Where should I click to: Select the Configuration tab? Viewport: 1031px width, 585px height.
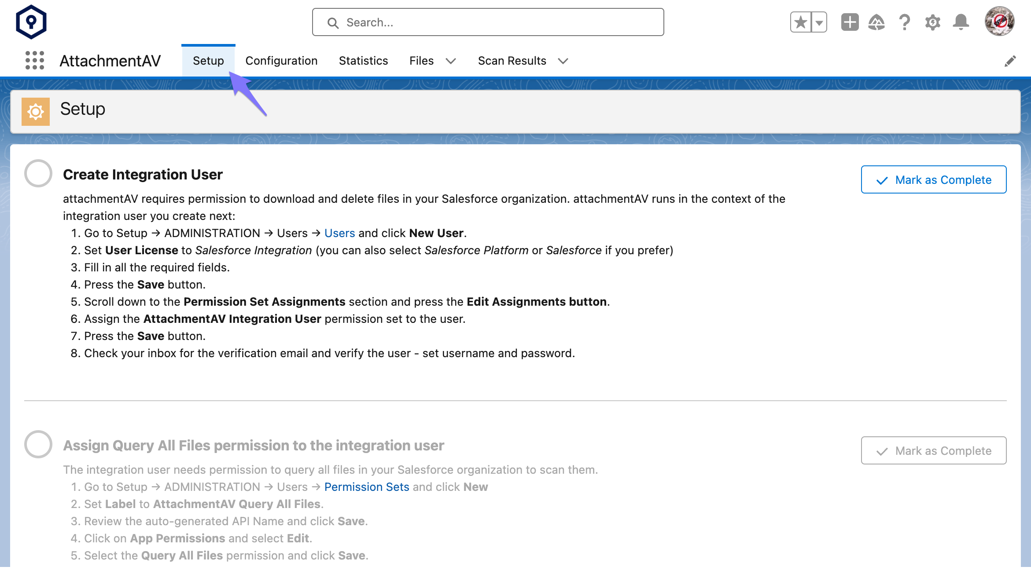click(281, 60)
